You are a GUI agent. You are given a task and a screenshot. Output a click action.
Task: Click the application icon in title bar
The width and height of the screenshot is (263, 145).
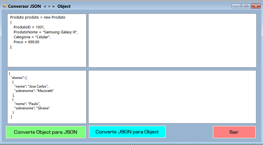[4, 6]
